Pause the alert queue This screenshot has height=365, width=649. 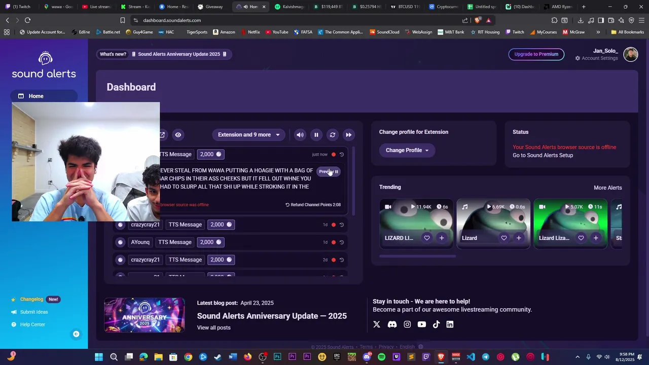[316, 135]
